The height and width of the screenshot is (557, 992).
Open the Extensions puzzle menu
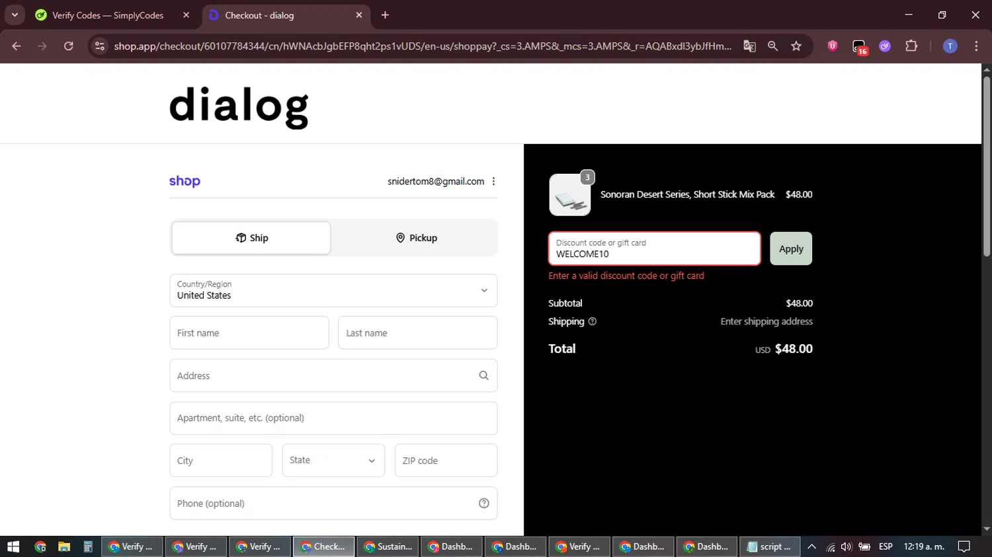click(911, 46)
